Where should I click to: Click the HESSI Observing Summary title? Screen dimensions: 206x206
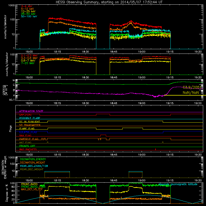pos(109,2)
